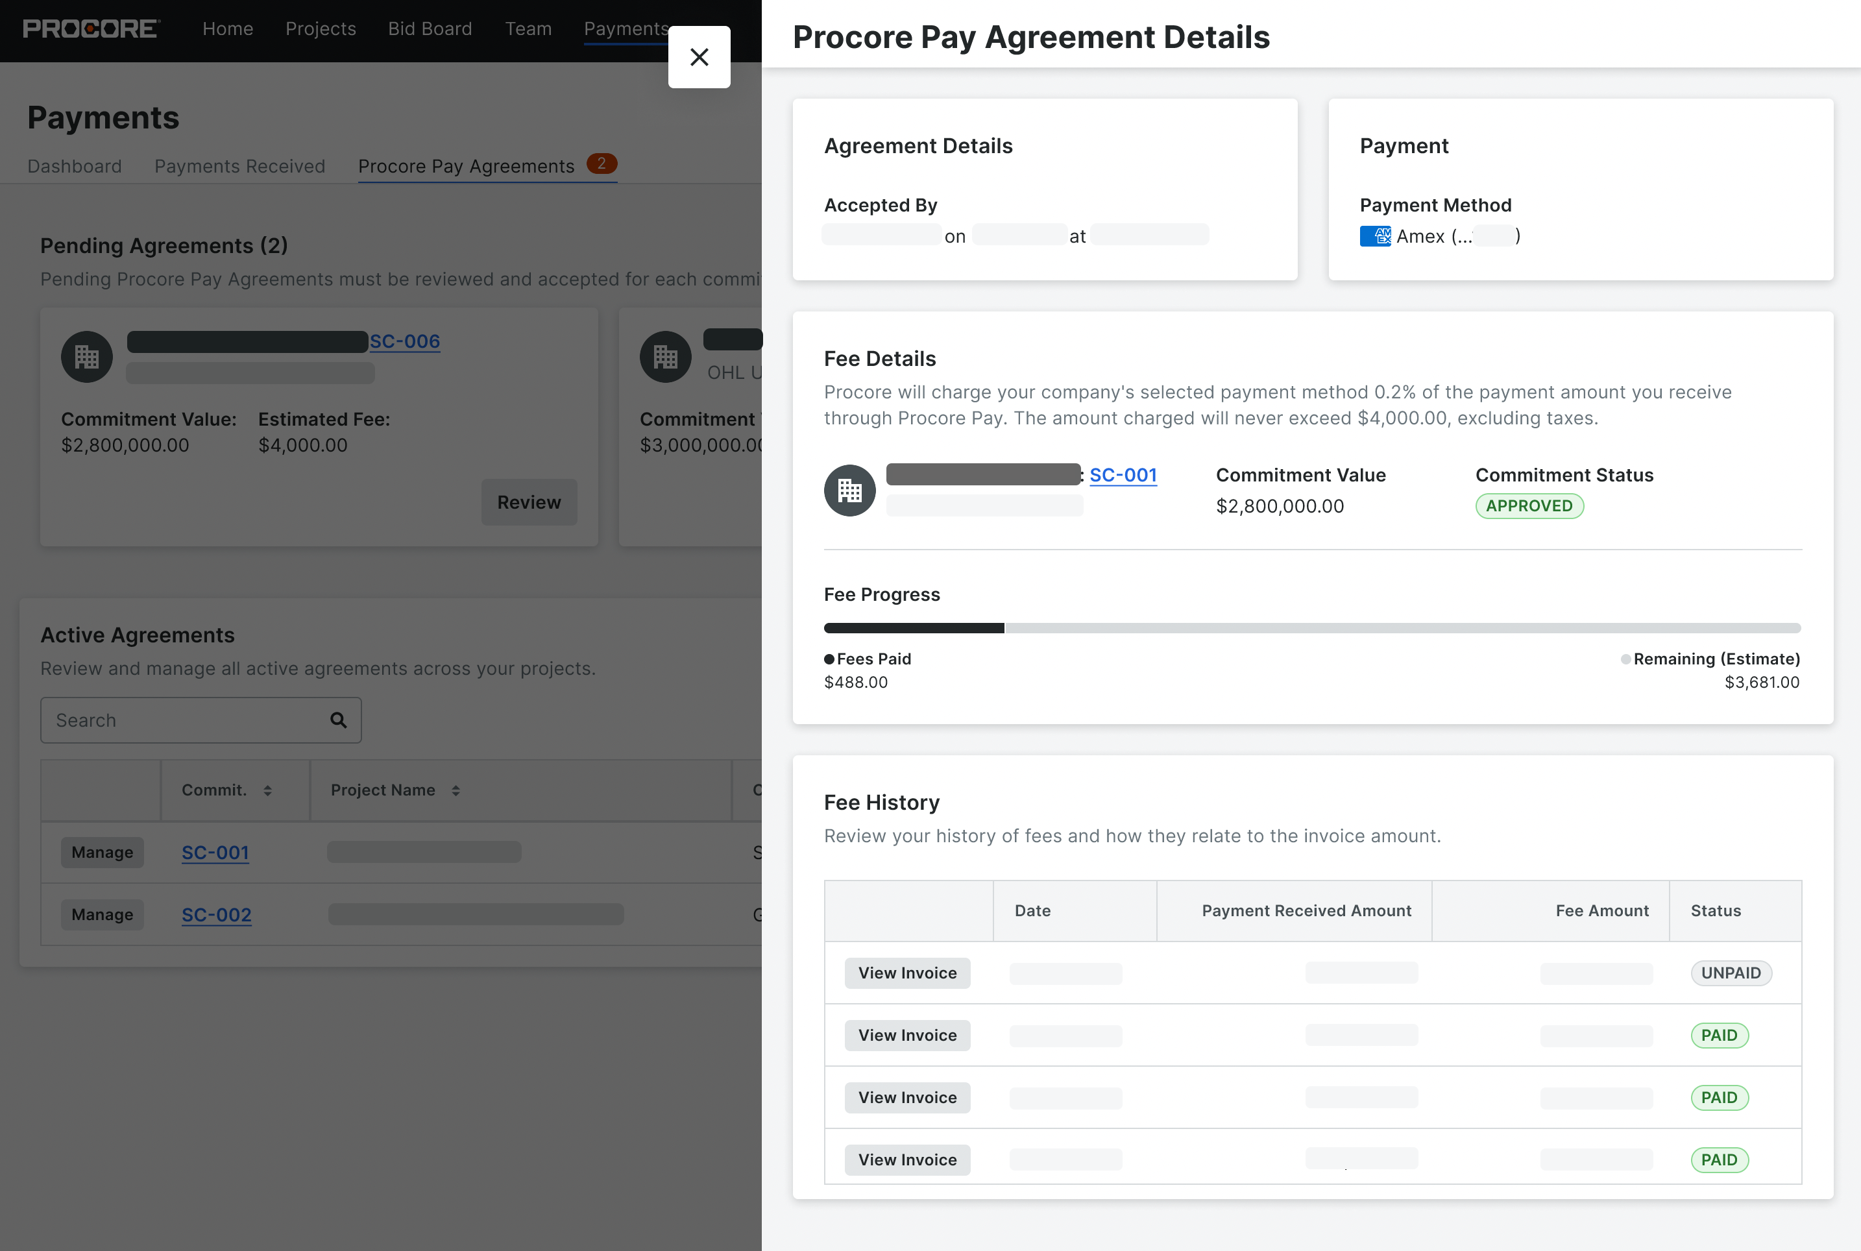1861x1251 pixels.
Task: Click the building icon beside SC-001 in Fee Details
Action: point(849,490)
